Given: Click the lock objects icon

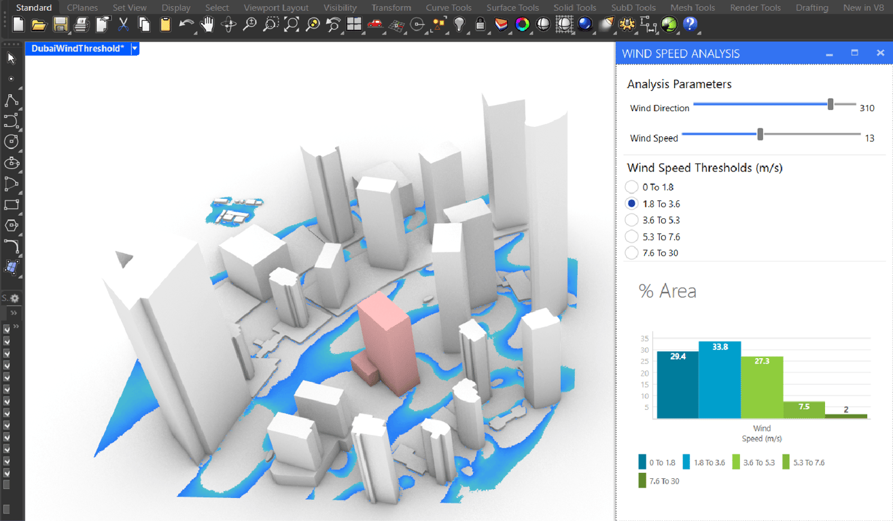Looking at the screenshot, I should (480, 25).
